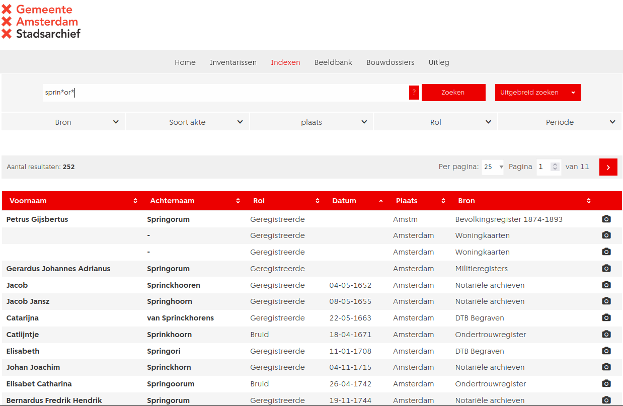Screen dimensions: 623x406
Task: Change the Per pagina results count
Action: click(493, 167)
